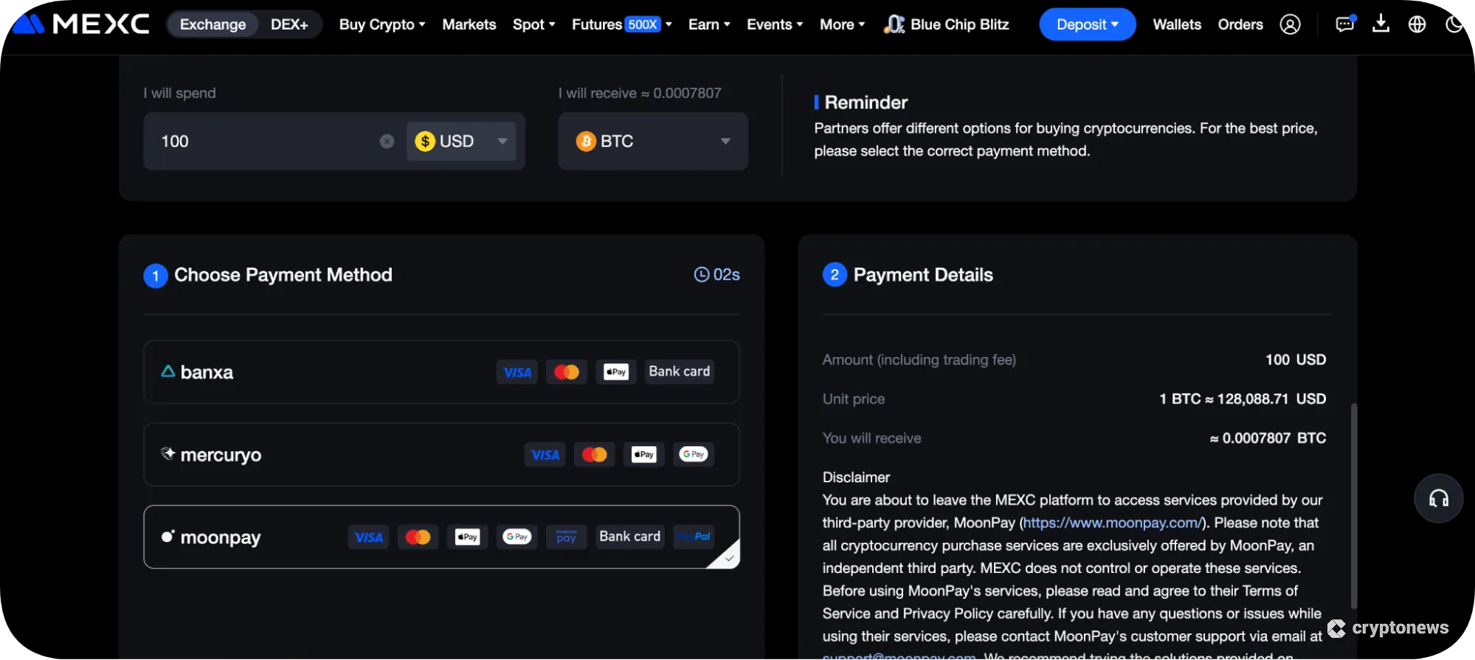This screenshot has width=1475, height=660.
Task: Click the Visa icon on moonpay row
Action: tap(368, 538)
